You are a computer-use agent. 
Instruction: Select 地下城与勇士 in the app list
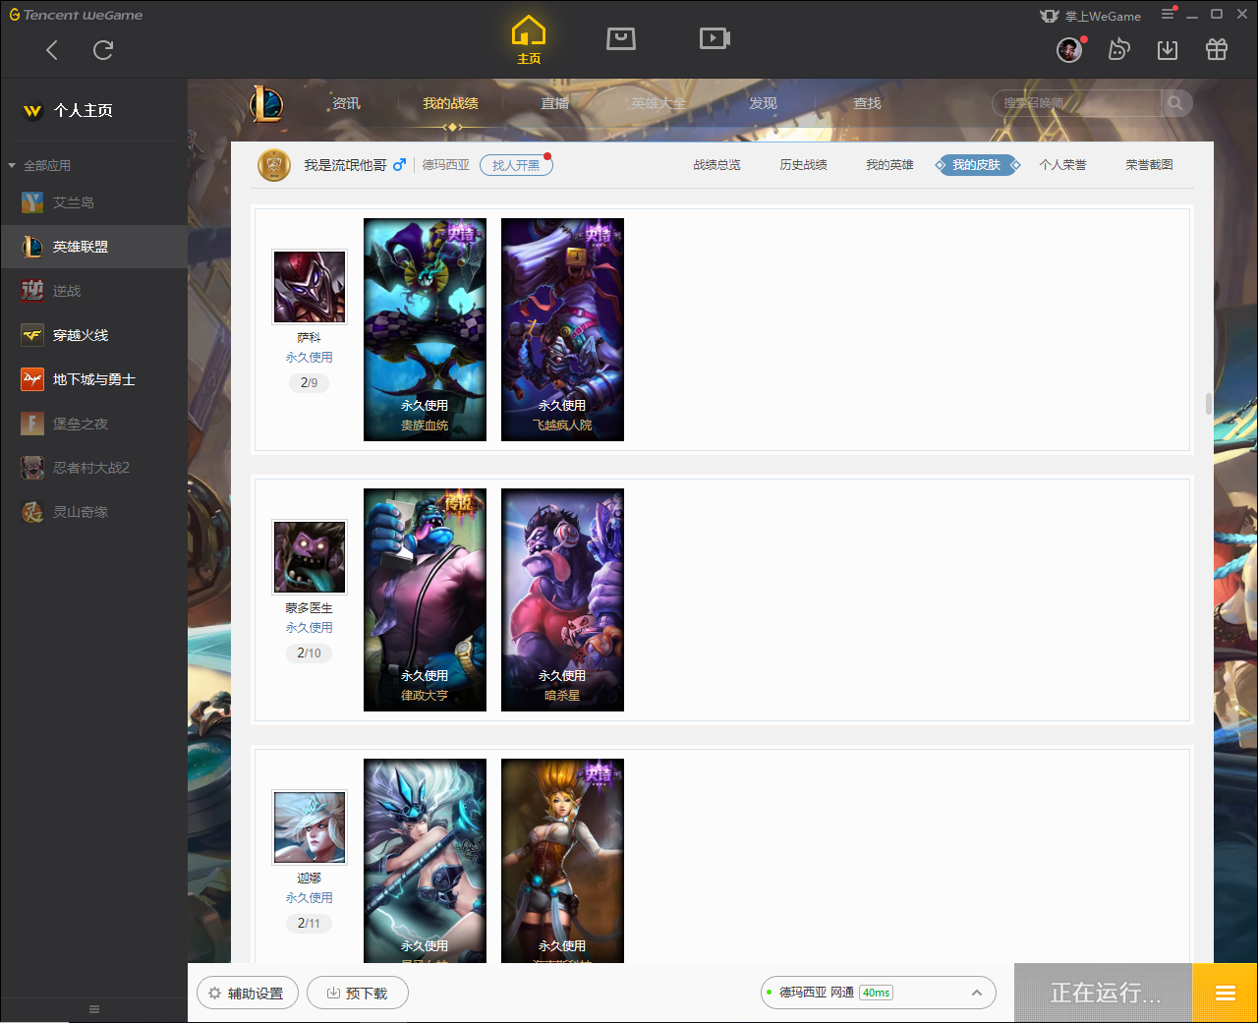click(x=93, y=379)
